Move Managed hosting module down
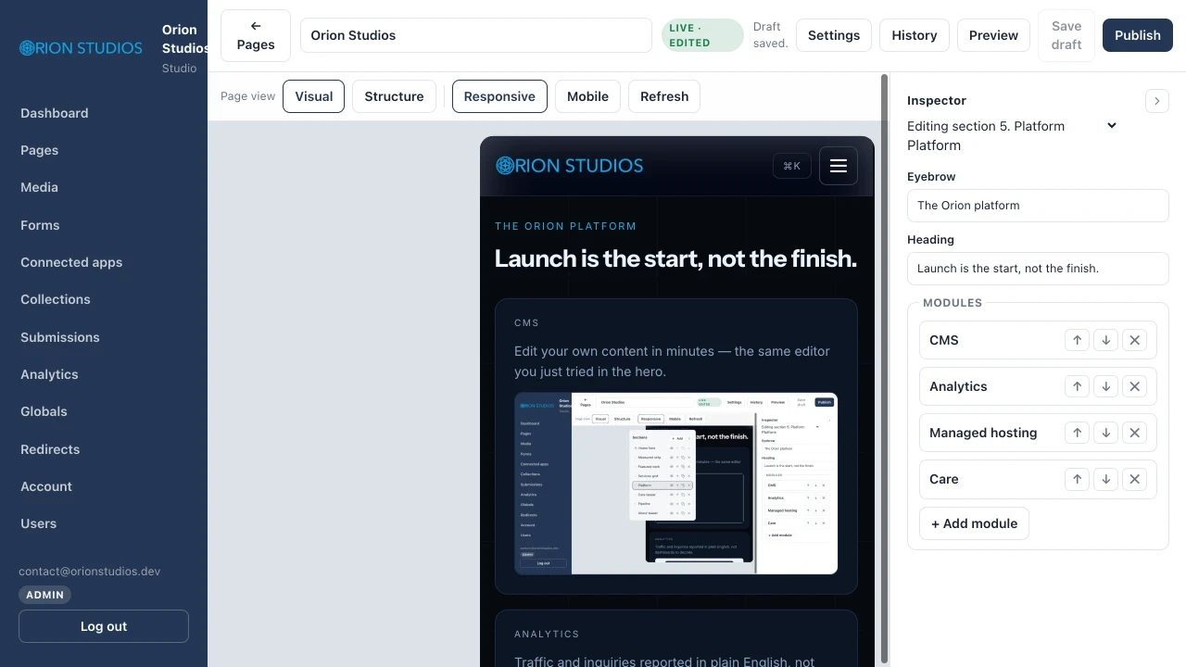The width and height of the screenshot is (1186, 667). [1105, 433]
